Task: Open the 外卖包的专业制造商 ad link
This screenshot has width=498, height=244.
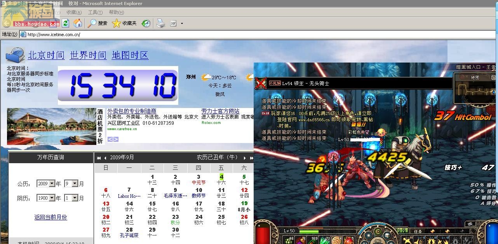Action: (x=132, y=111)
